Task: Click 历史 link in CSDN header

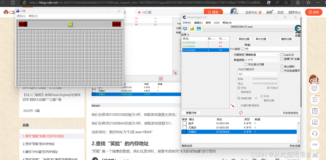Action: [x=281, y=12]
